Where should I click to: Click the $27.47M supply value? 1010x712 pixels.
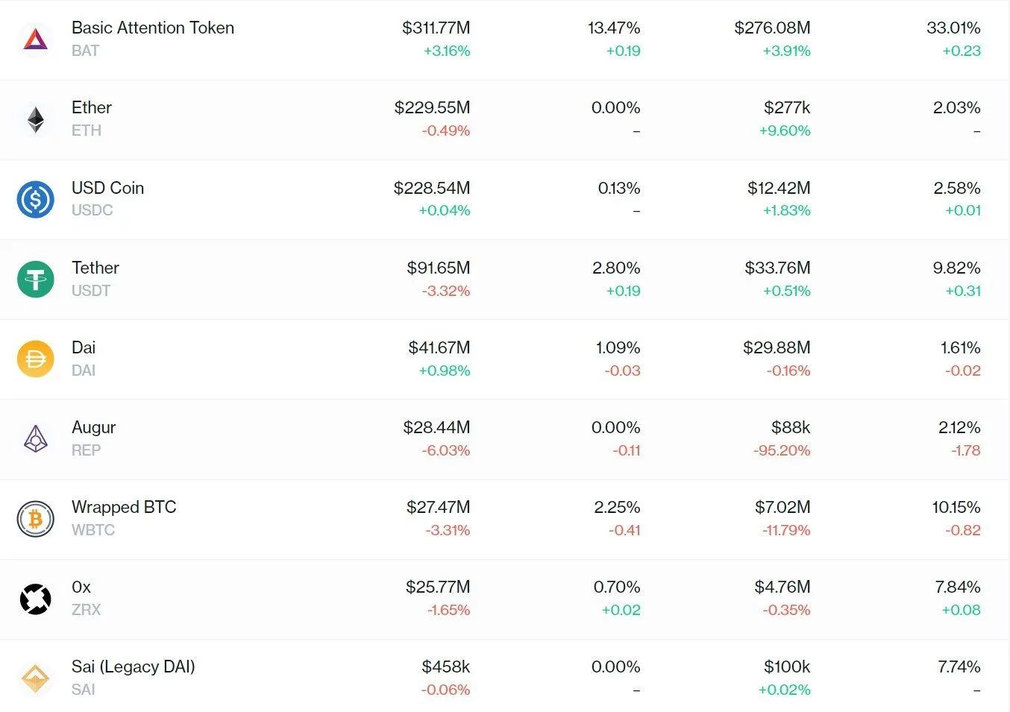[439, 507]
